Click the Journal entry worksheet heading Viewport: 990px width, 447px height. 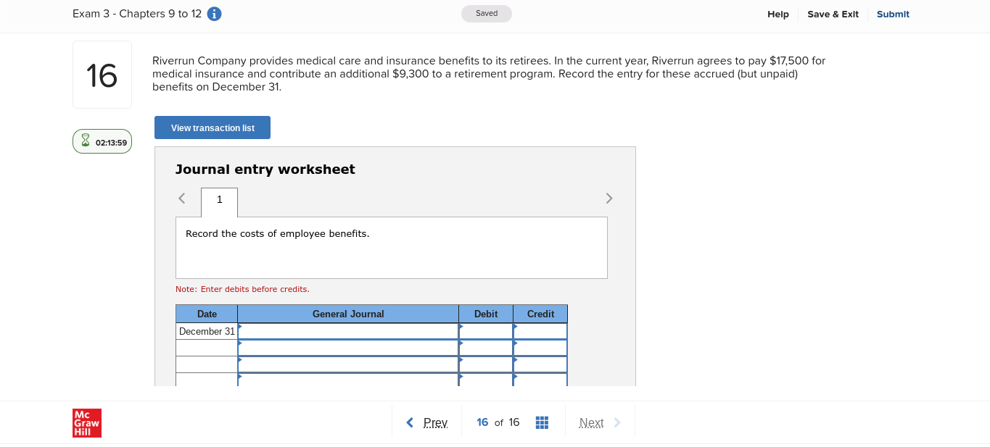(265, 170)
